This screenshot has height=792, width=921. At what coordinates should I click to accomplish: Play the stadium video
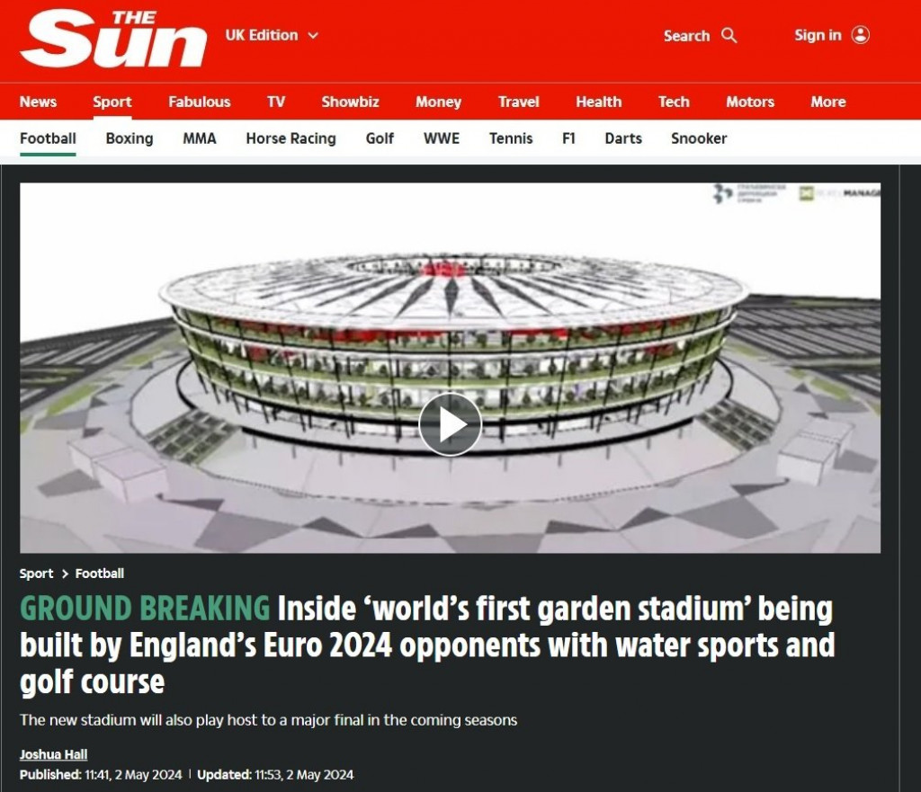pos(450,424)
